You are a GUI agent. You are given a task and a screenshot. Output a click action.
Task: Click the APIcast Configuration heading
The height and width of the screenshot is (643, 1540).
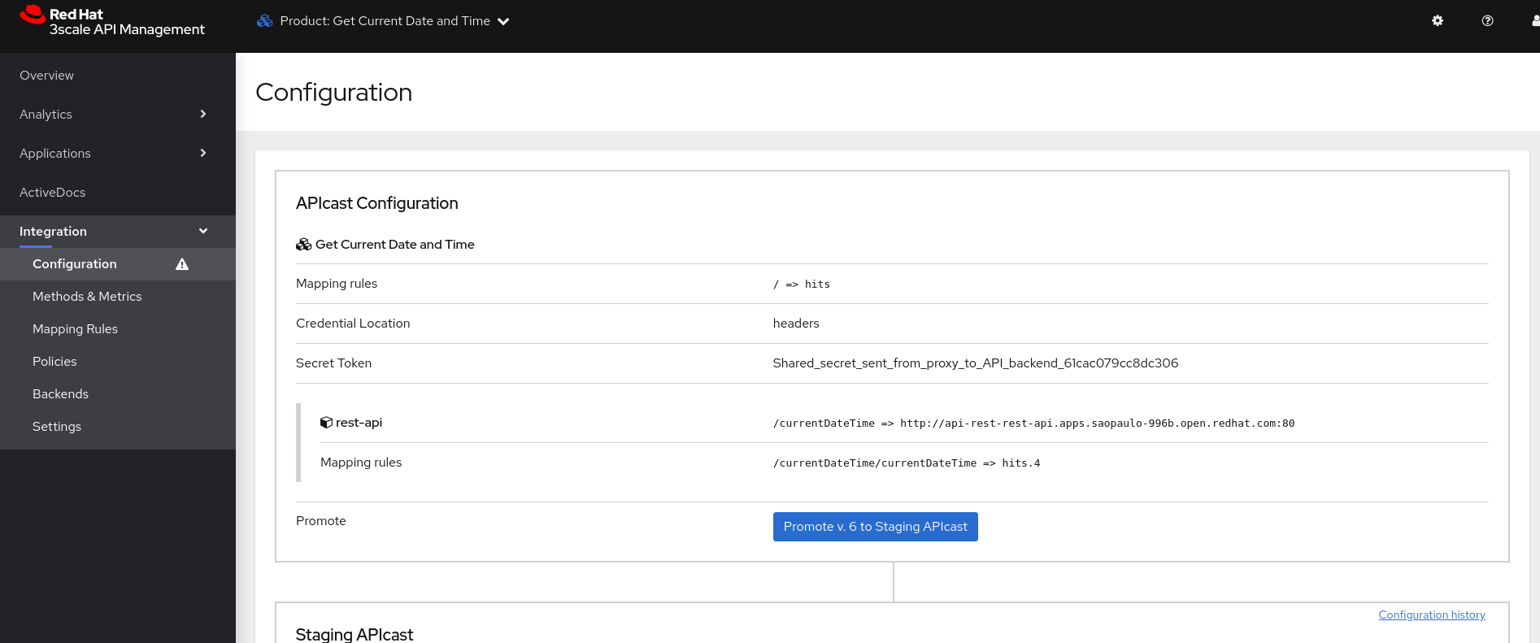pyautogui.click(x=376, y=203)
